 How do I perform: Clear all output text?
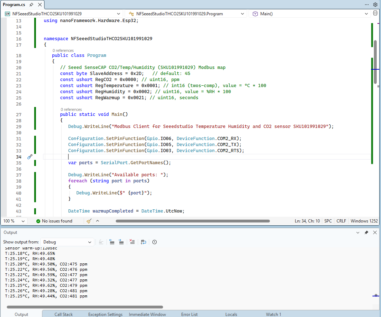(x=132, y=242)
